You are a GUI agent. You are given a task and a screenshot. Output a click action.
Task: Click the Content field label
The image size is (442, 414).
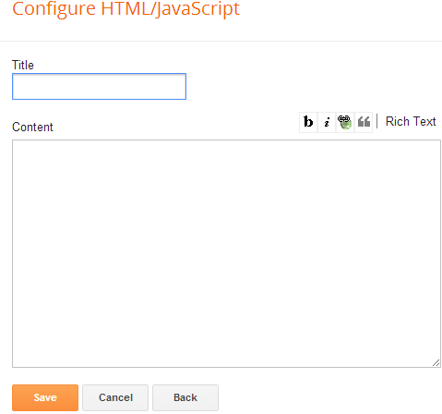click(x=32, y=127)
